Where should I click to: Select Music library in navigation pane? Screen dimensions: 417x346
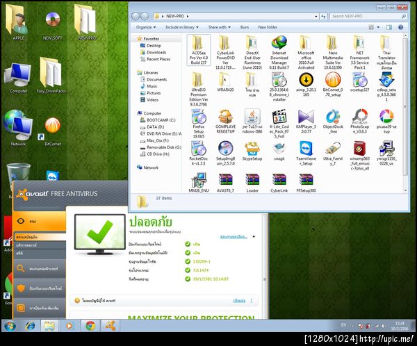click(x=149, y=86)
